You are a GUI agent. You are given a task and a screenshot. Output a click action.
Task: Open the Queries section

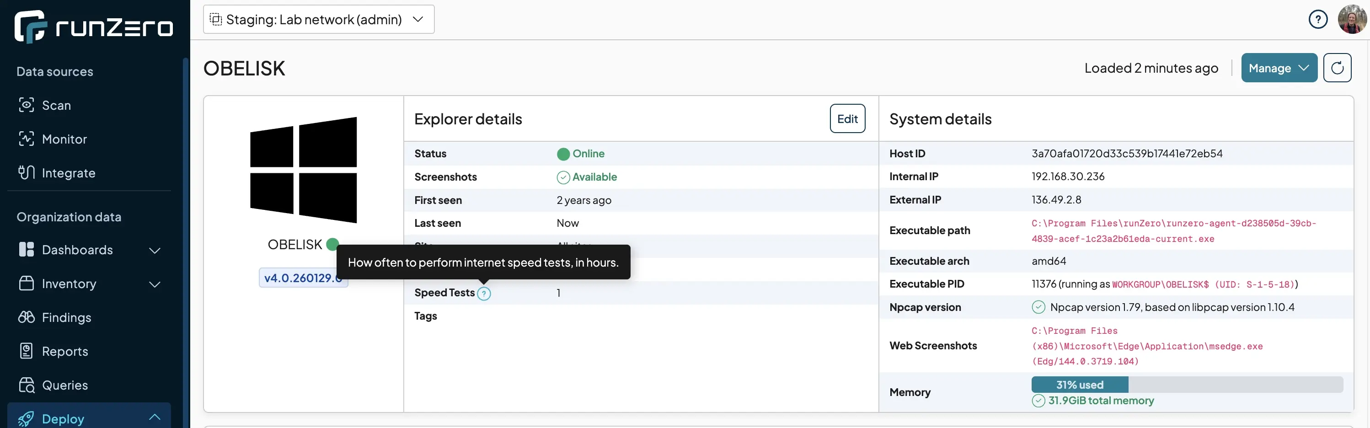pyautogui.click(x=64, y=385)
